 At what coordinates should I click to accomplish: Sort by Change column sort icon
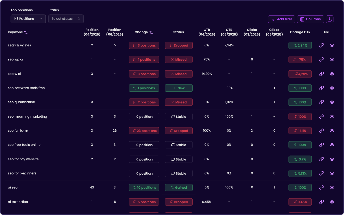click(x=151, y=32)
